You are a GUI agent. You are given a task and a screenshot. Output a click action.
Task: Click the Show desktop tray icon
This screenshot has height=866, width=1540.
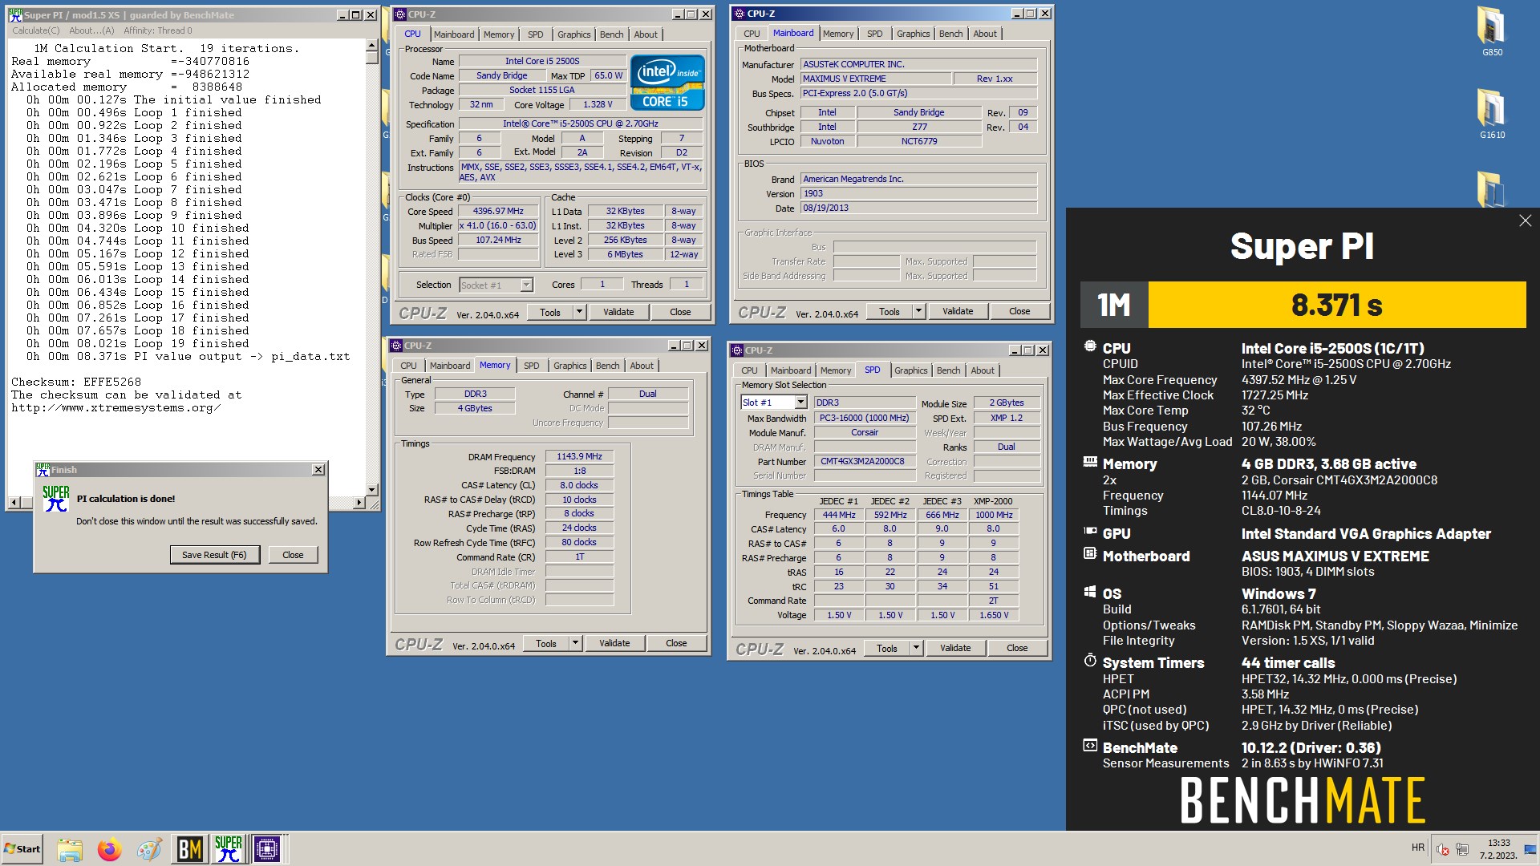coord(1530,849)
